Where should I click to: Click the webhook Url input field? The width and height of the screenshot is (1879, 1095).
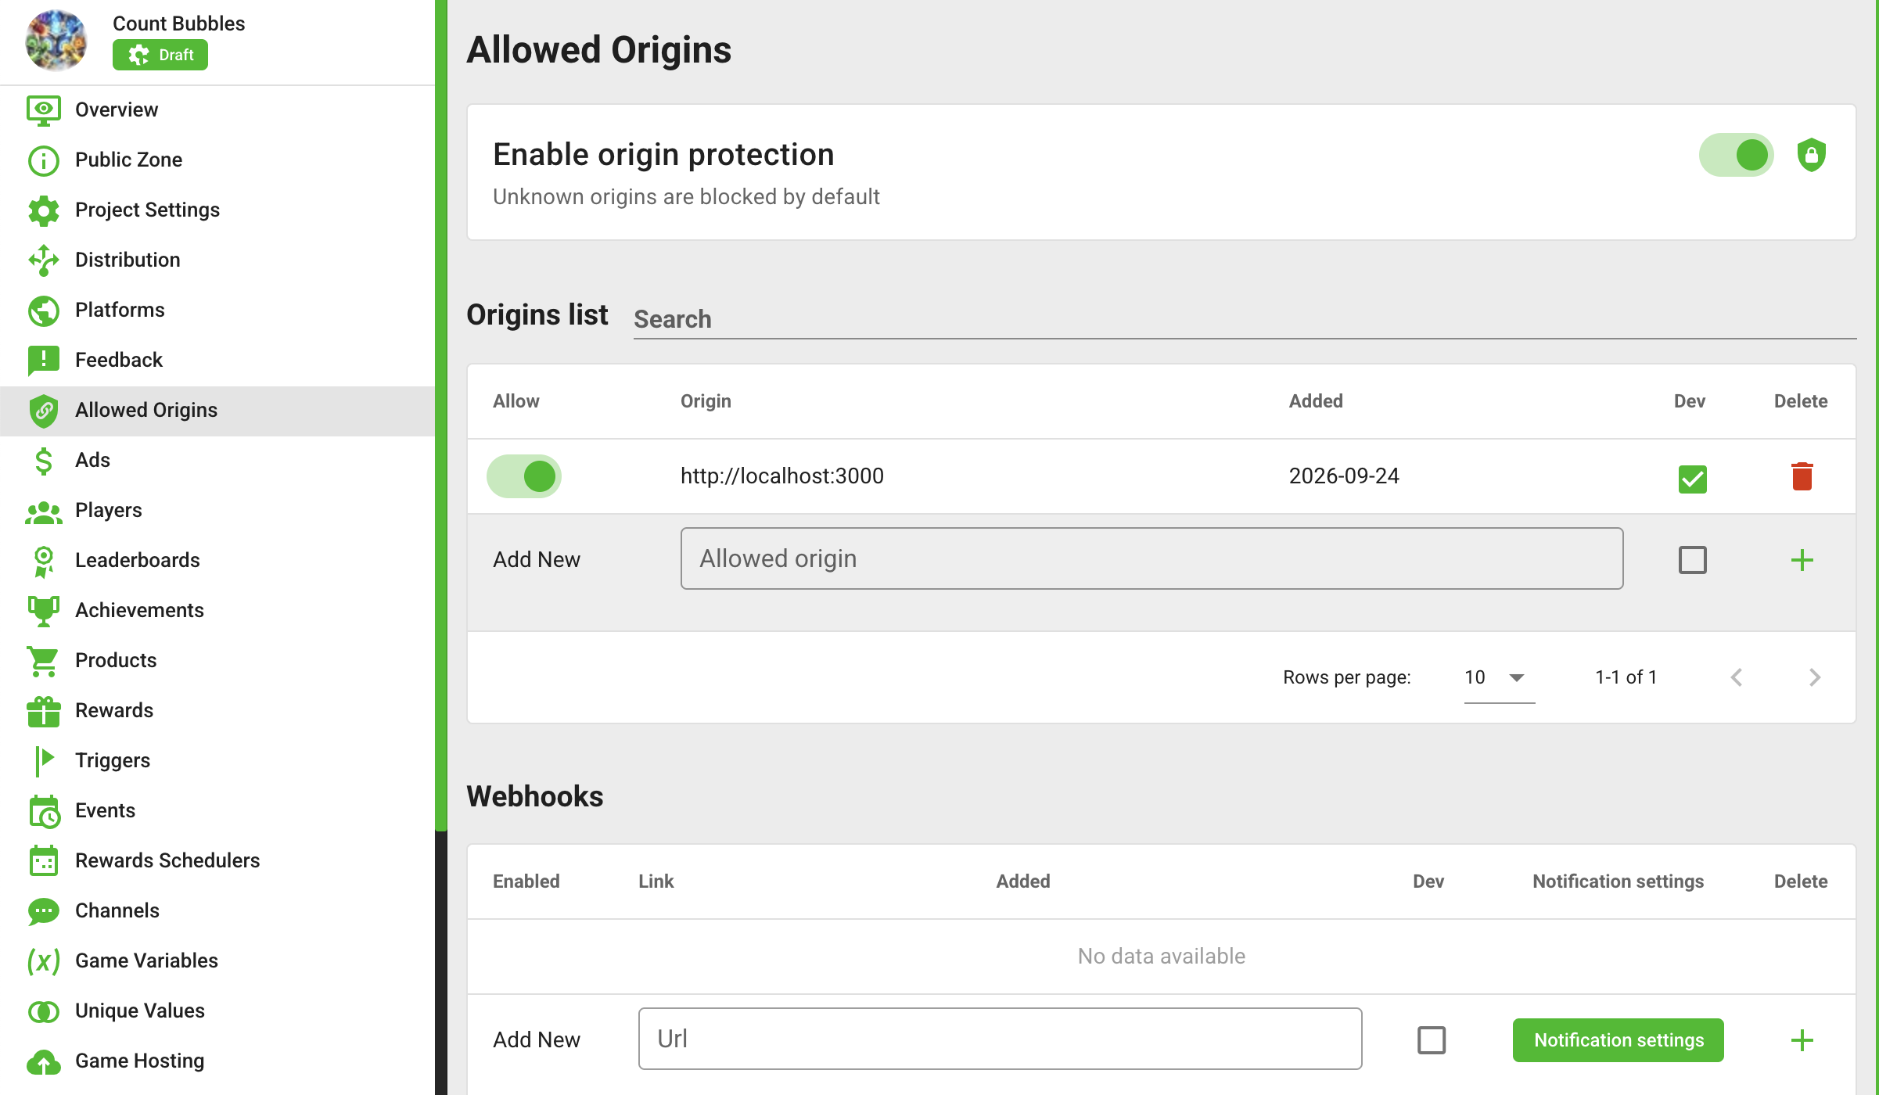(1000, 1039)
